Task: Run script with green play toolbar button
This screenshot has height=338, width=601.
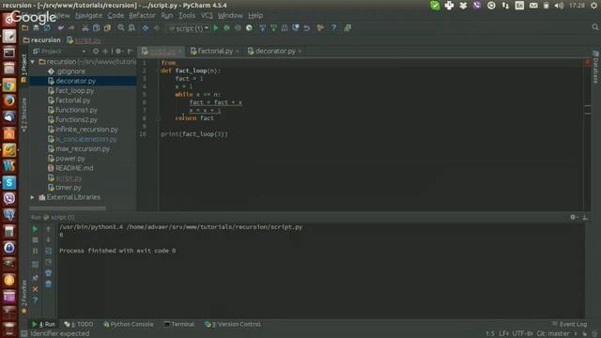Action: pyautogui.click(x=216, y=28)
